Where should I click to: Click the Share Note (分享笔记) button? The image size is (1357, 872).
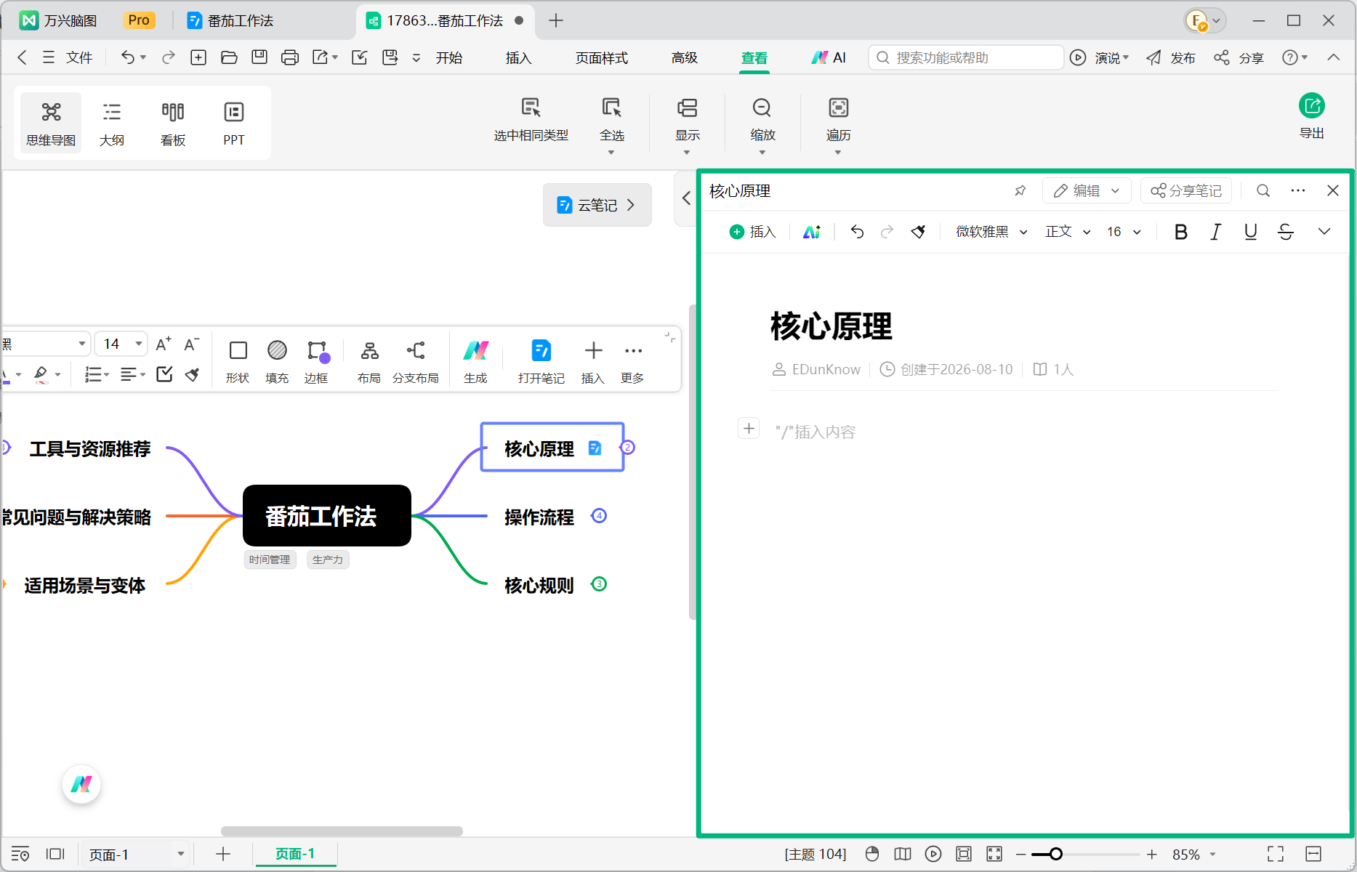click(1186, 190)
